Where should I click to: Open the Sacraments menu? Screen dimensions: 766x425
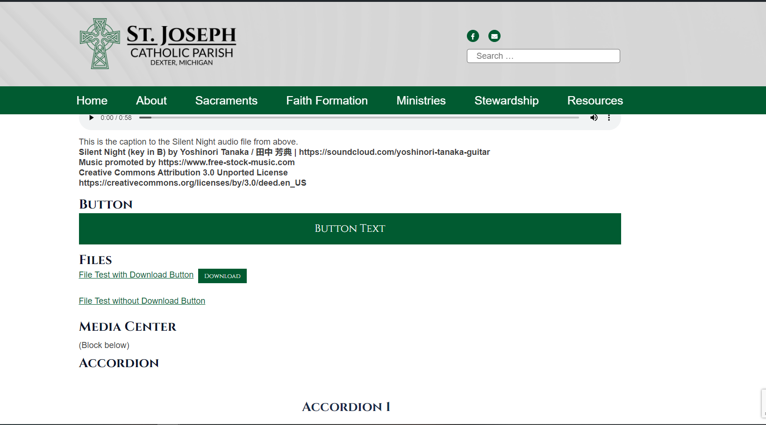tap(226, 101)
